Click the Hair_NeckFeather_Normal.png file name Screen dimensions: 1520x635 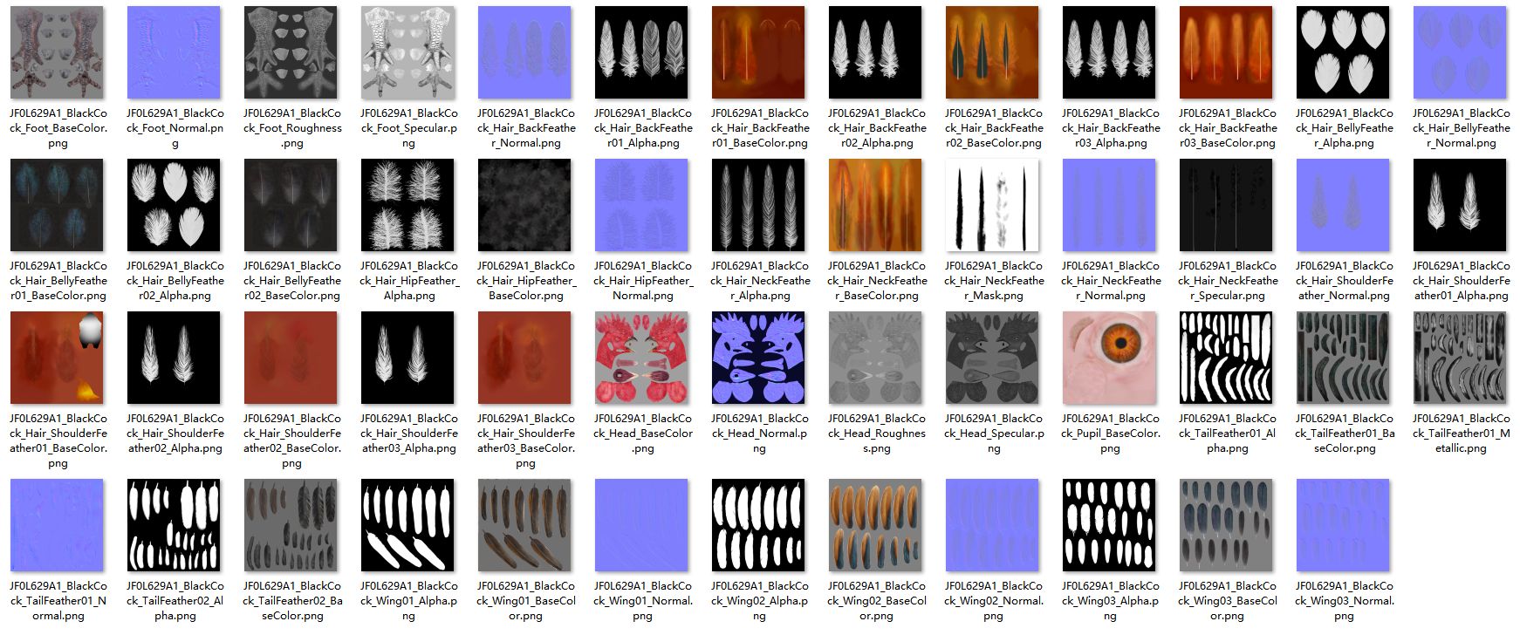coord(1110,281)
